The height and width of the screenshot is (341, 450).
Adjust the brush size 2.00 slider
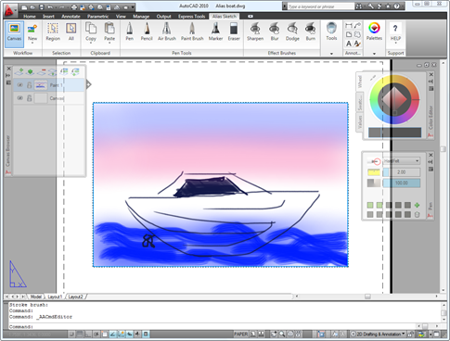(x=402, y=172)
